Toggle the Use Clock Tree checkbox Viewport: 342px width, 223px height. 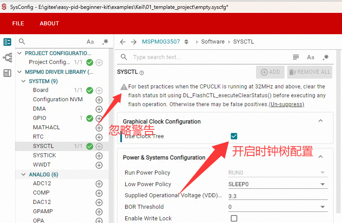[234, 136]
